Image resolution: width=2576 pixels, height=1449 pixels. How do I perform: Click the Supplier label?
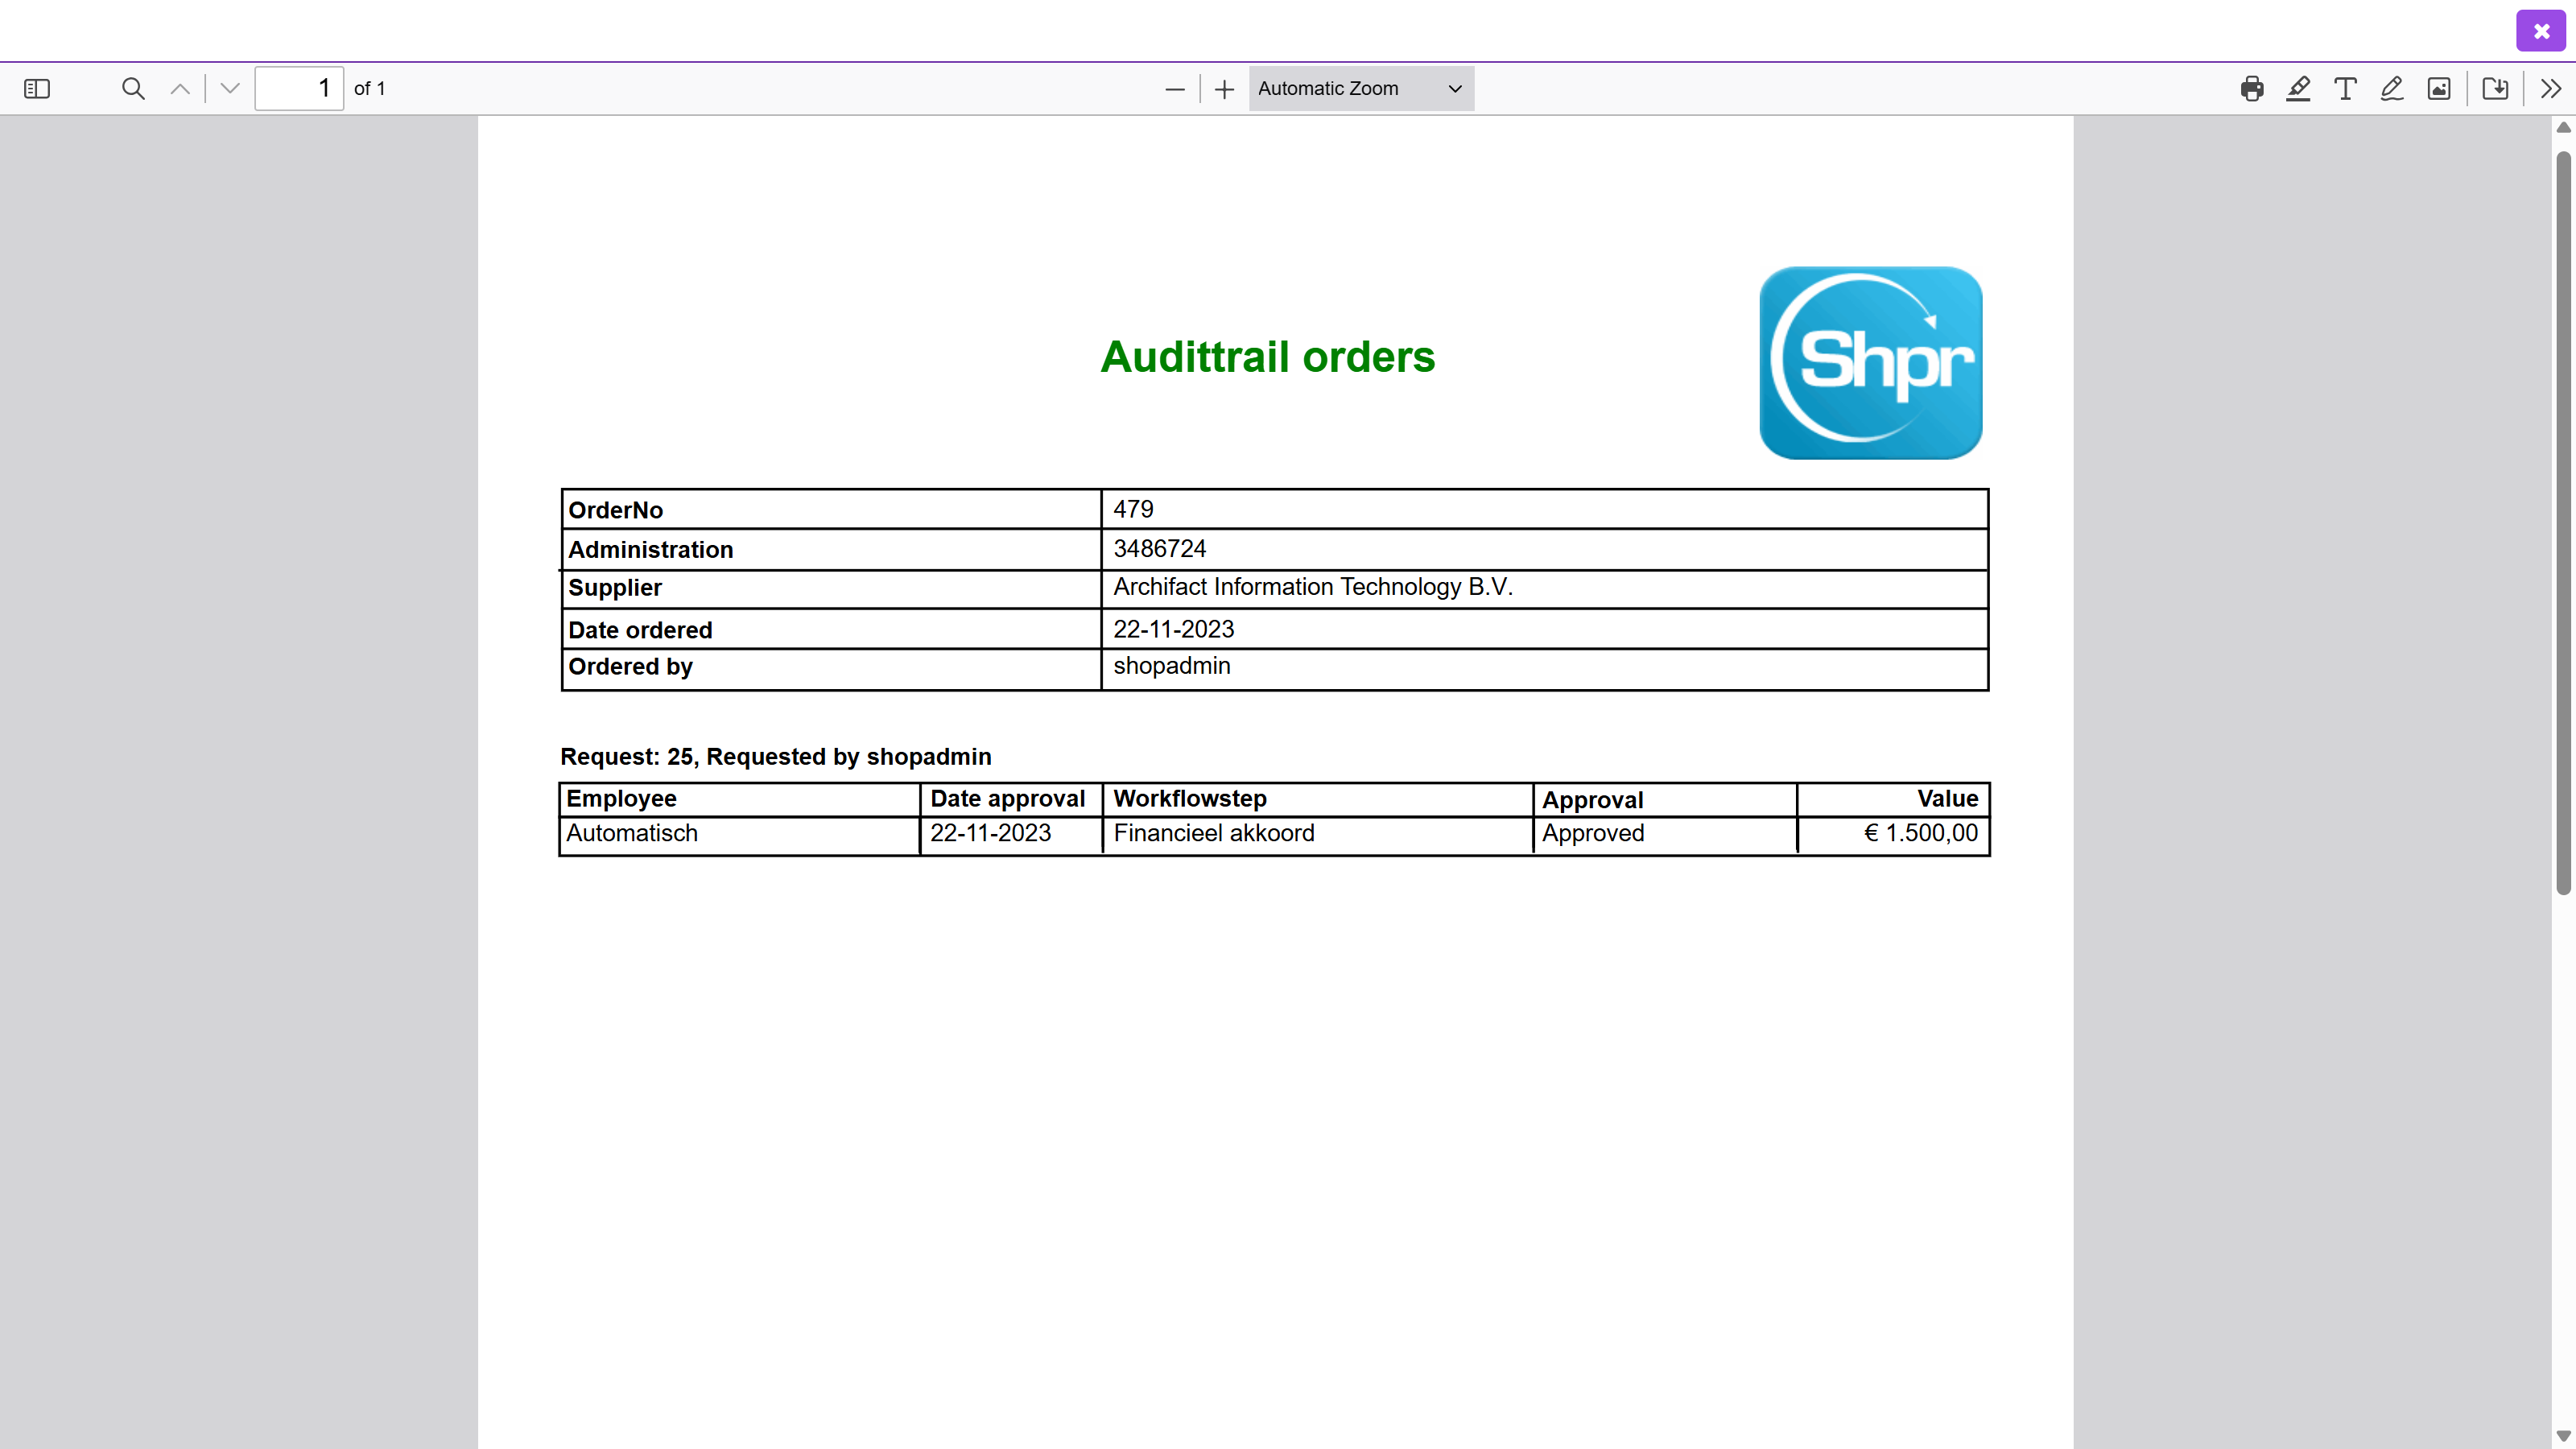pos(615,588)
